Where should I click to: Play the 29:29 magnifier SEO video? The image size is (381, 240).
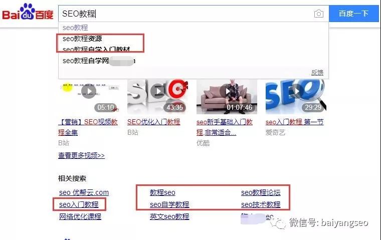296,91
